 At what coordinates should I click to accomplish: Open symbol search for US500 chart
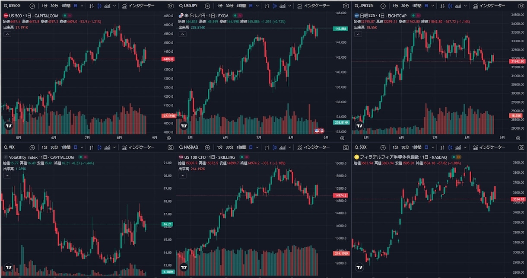(12, 6)
